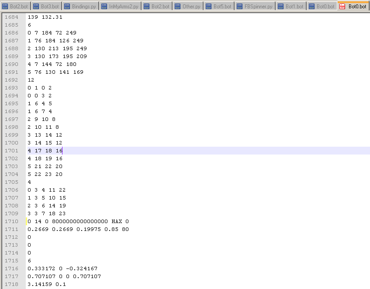Image resolution: width=370 pixels, height=289 pixels.
Task: Click line number 1718 in the gutter
Action: (x=11, y=284)
